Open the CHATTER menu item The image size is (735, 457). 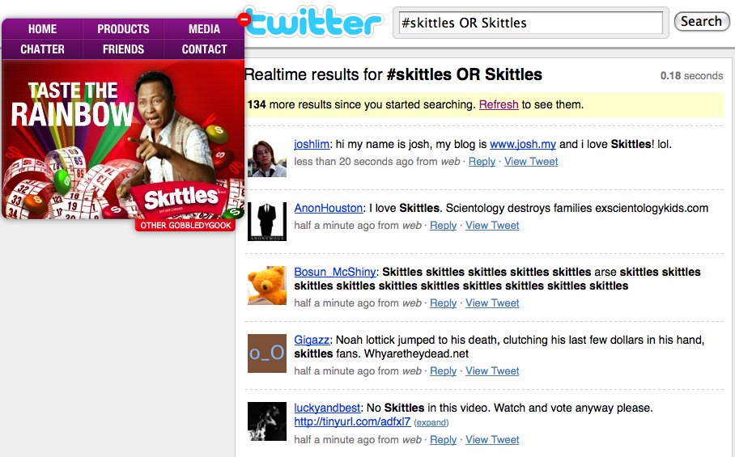[x=43, y=49]
